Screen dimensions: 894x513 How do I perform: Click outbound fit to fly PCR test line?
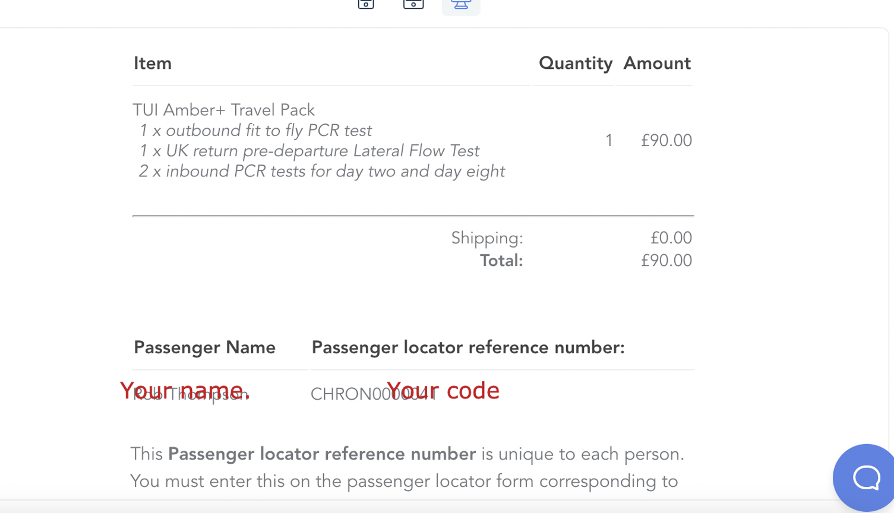click(x=255, y=131)
